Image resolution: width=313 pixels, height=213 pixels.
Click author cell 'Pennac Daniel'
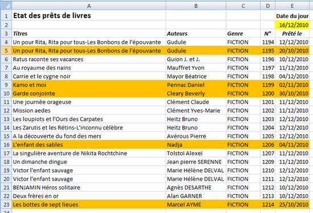pyautogui.click(x=196, y=85)
